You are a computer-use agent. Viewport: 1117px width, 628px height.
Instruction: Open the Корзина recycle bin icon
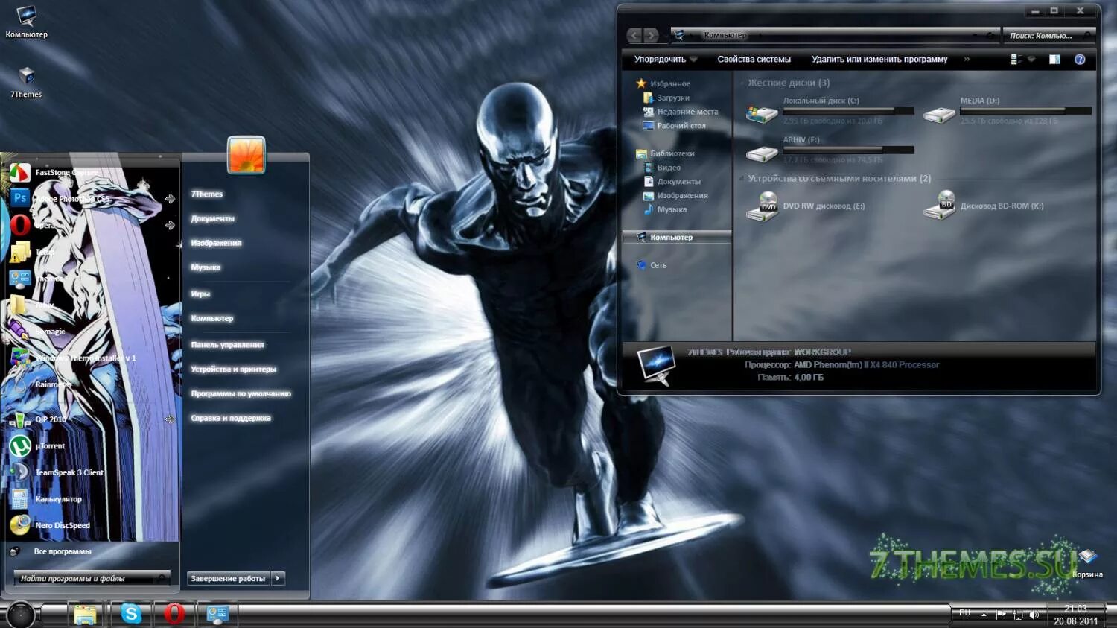[1088, 564]
